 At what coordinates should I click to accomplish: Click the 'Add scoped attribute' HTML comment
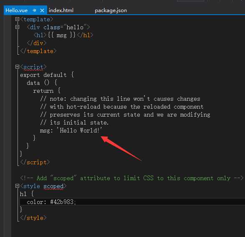click(132, 178)
